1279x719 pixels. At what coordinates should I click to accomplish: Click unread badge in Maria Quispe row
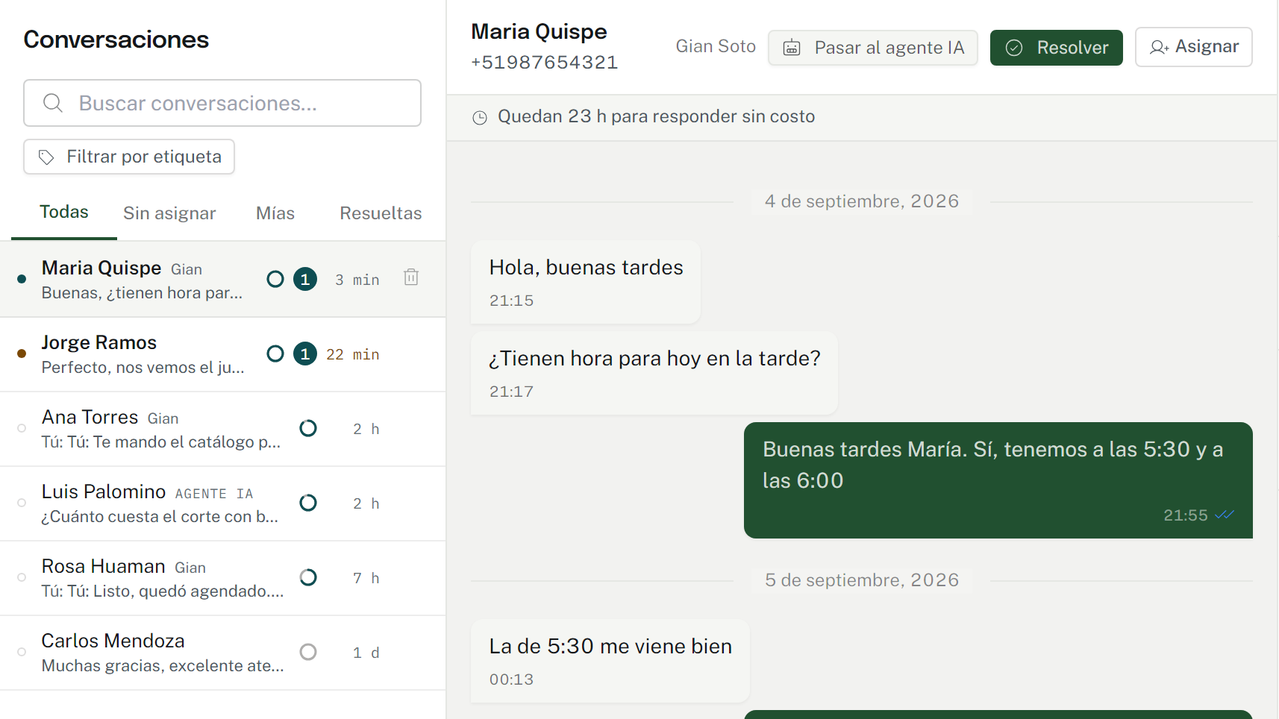tap(304, 279)
